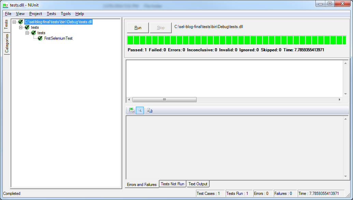The image size is (353, 200).
Task: Open the Help menu
Action: (x=80, y=14)
